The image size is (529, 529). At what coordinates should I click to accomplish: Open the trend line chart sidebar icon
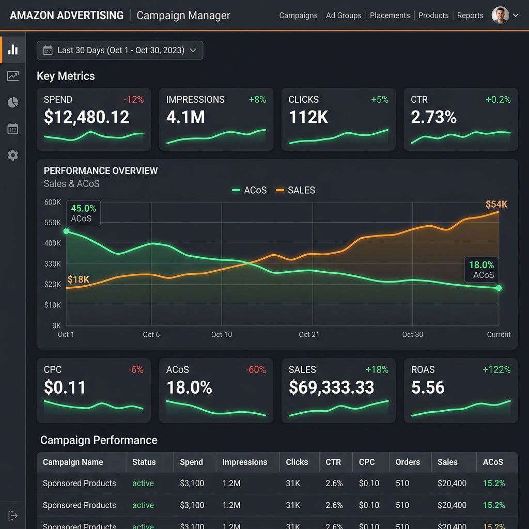pyautogui.click(x=13, y=76)
